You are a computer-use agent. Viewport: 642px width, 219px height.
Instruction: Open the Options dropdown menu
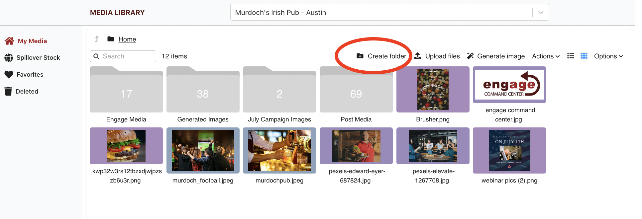point(608,56)
